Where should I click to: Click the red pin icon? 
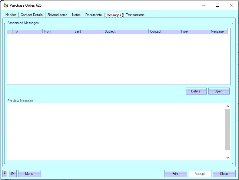(5, 174)
